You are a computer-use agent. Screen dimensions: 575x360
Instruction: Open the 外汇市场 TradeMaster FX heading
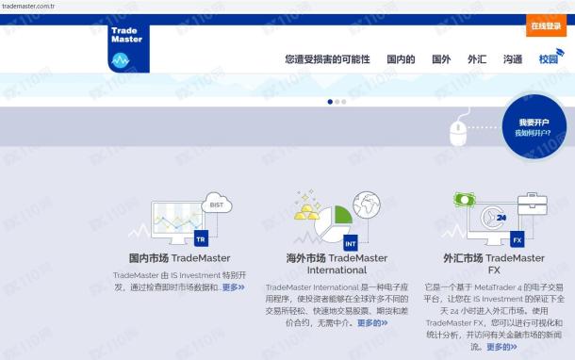pos(494,264)
